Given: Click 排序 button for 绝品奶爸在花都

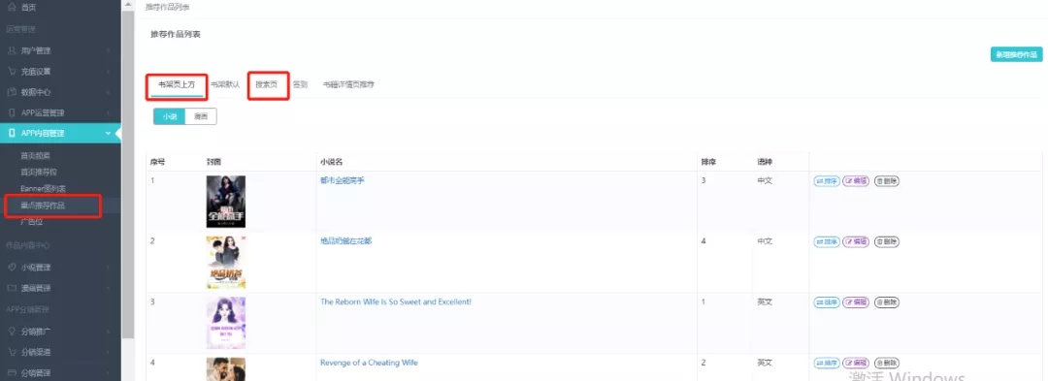Looking at the screenshot, I should coord(827,241).
